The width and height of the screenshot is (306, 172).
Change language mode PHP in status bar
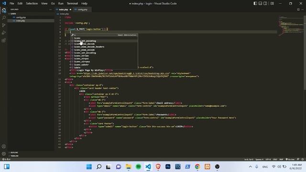(281, 159)
